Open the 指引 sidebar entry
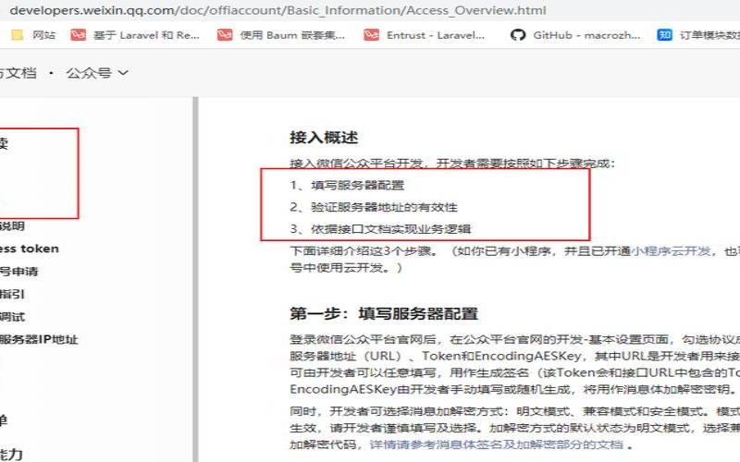 [12, 294]
